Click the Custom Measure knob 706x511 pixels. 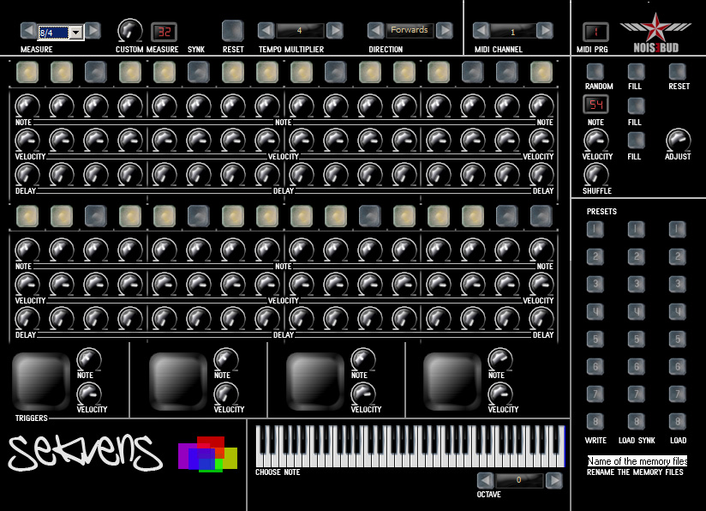point(129,31)
